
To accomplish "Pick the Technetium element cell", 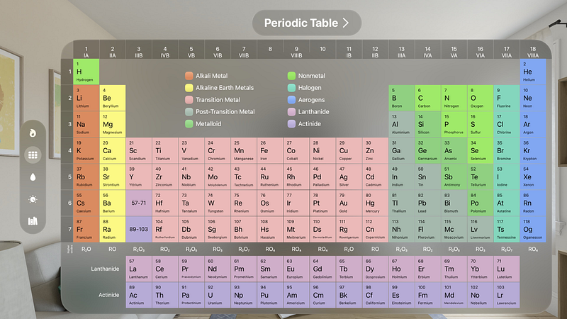I will (x=244, y=177).
